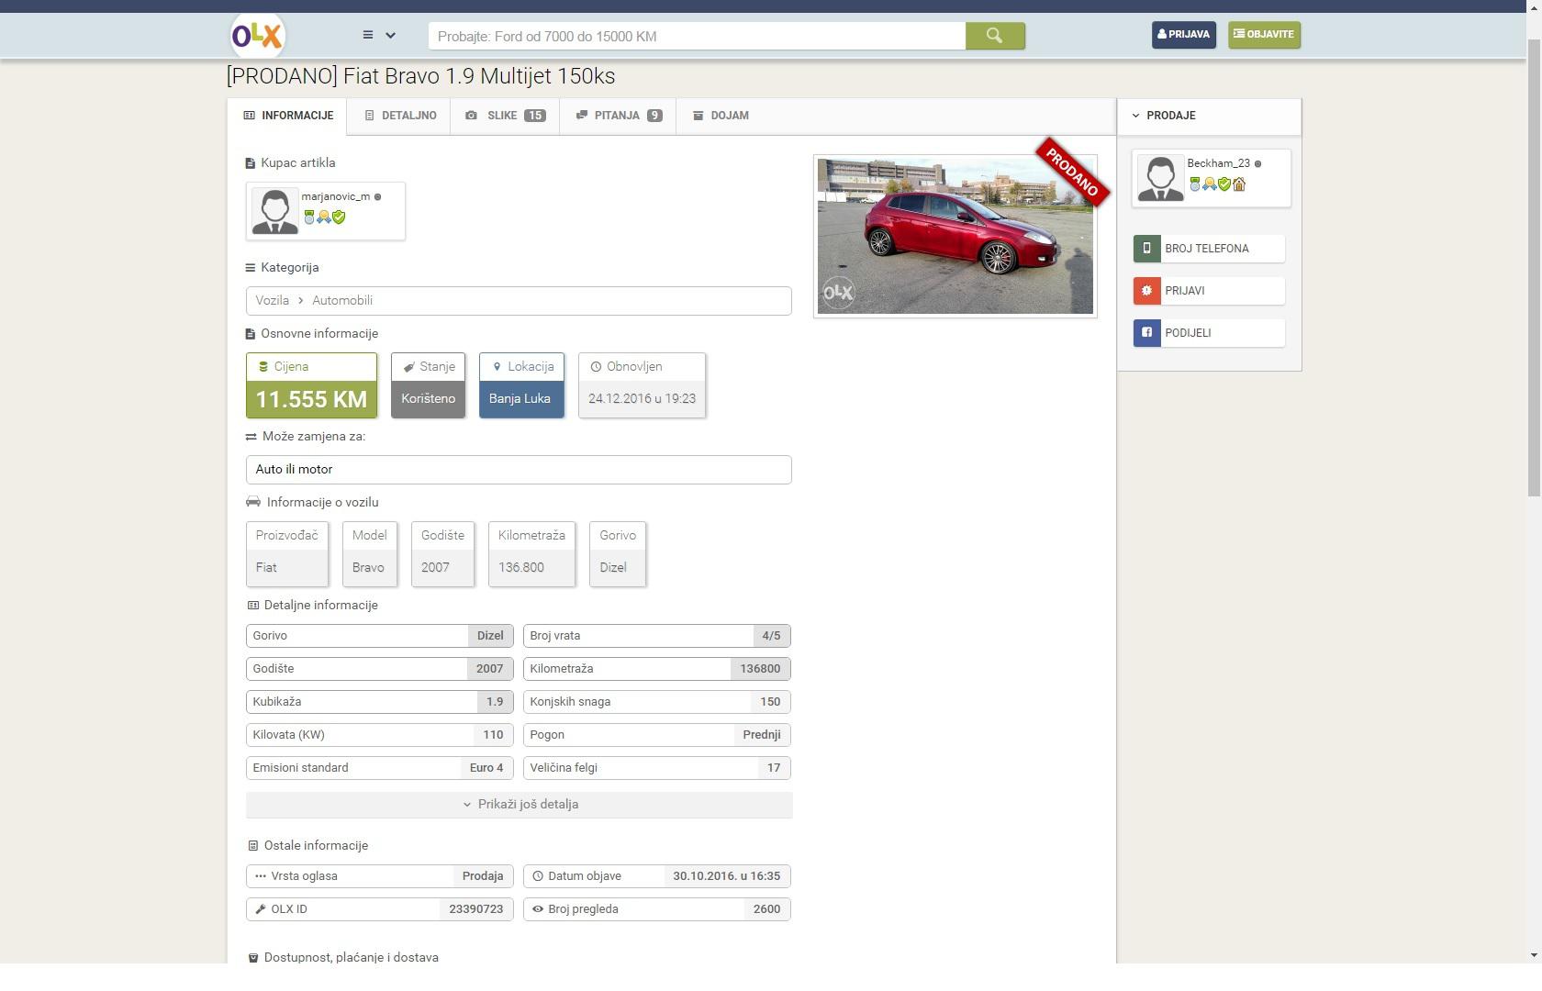Click the PRIJAVA login button
Screen dimensions: 1542x991
(1183, 35)
